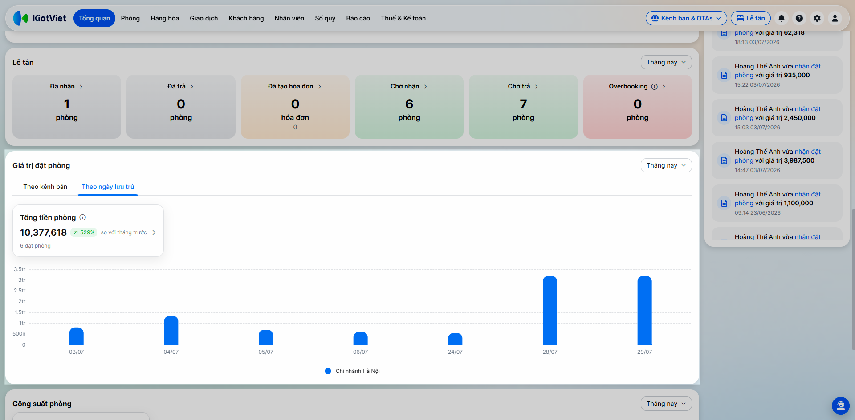Open the Thuế & Kế toán menu

[403, 18]
